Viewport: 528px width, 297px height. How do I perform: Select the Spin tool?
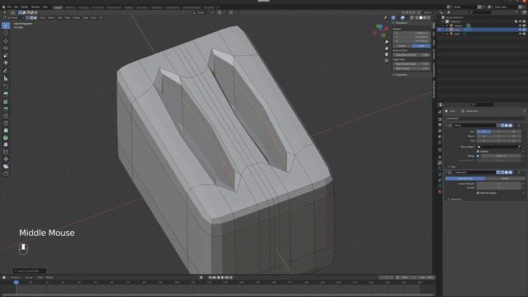pyautogui.click(x=6, y=138)
